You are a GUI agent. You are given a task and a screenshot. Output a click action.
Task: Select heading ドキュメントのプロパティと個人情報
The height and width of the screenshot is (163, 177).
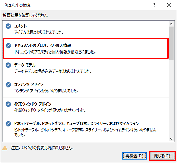[42, 45]
